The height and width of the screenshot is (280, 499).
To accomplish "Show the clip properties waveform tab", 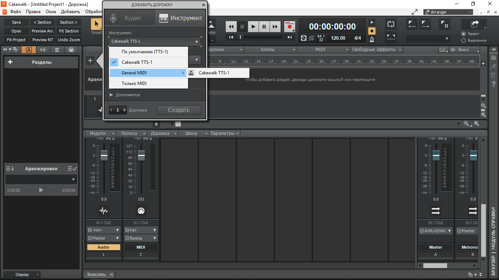I will click(43, 50).
